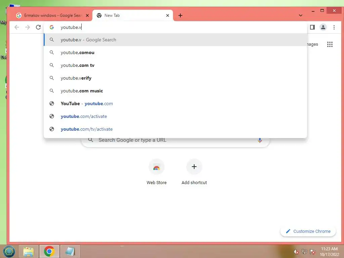Viewport: 344px width, 258px height.
Task: Open the Windows Start button
Action: 9,251
